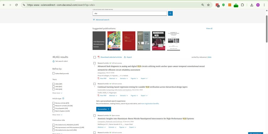Filter by year 2024
The image size is (268, 134).
click(53, 89)
